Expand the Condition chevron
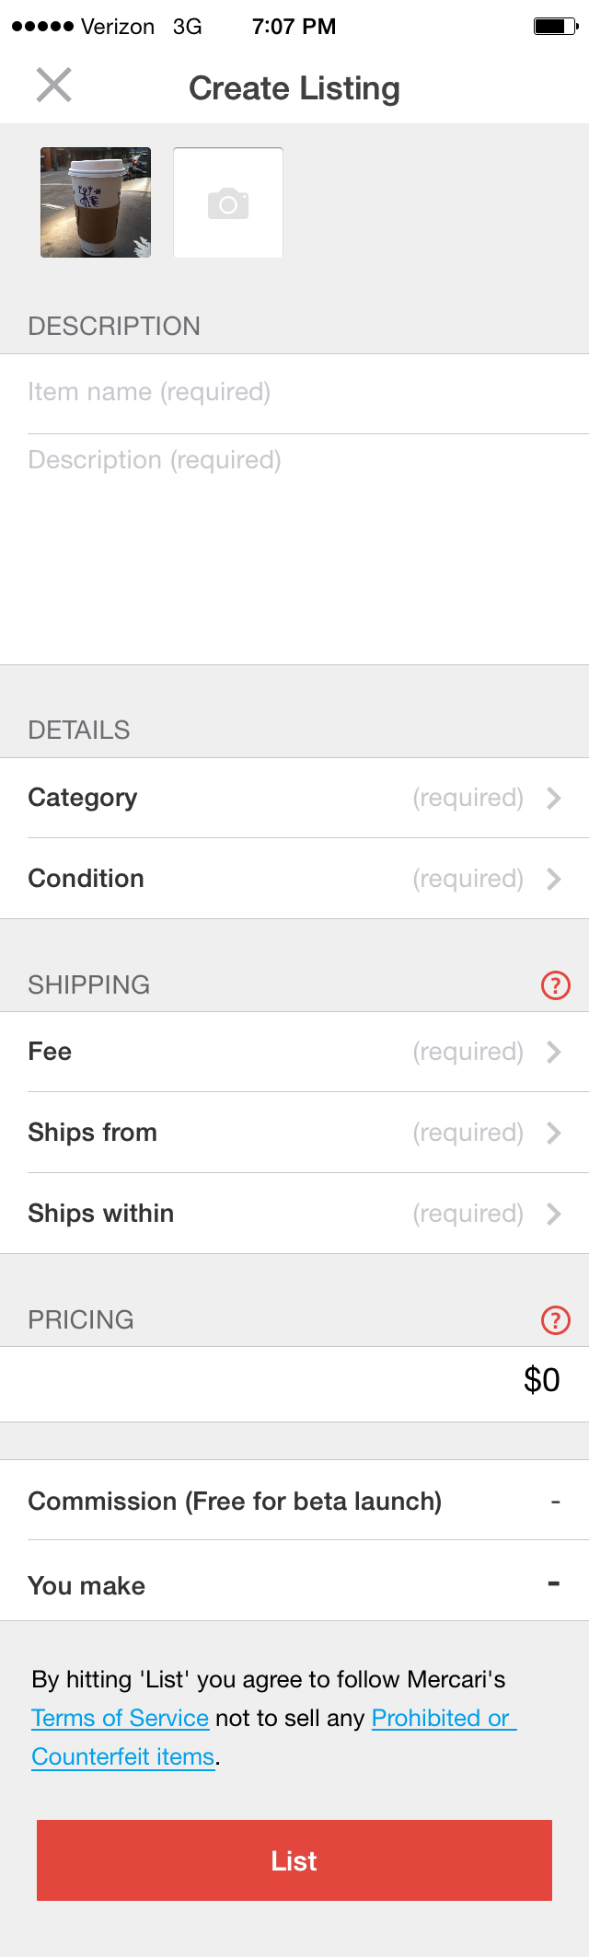The image size is (589, 1957). tap(554, 879)
